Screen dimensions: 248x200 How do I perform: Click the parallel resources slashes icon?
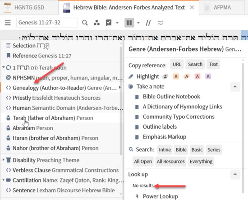(x=148, y=23)
